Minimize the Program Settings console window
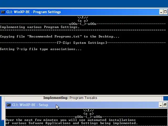 161,12
